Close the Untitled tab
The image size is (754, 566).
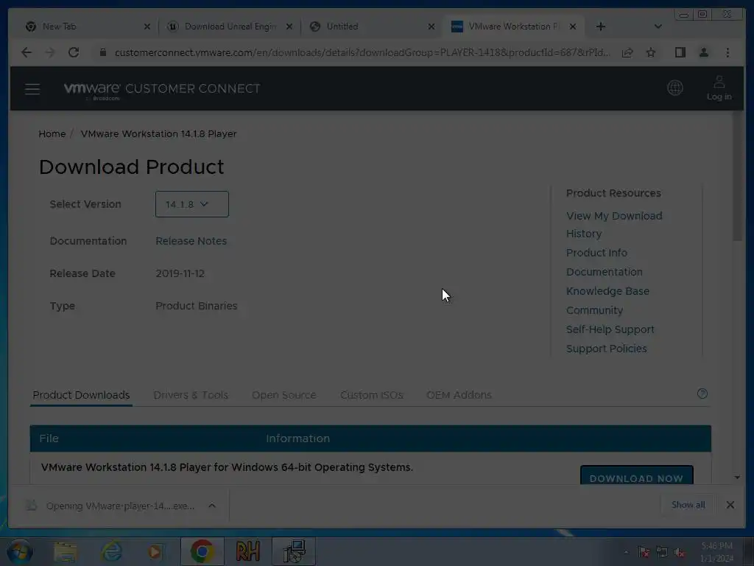[431, 27]
